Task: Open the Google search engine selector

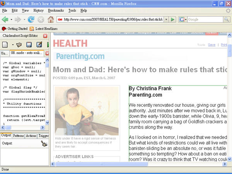Action: pos(183,19)
